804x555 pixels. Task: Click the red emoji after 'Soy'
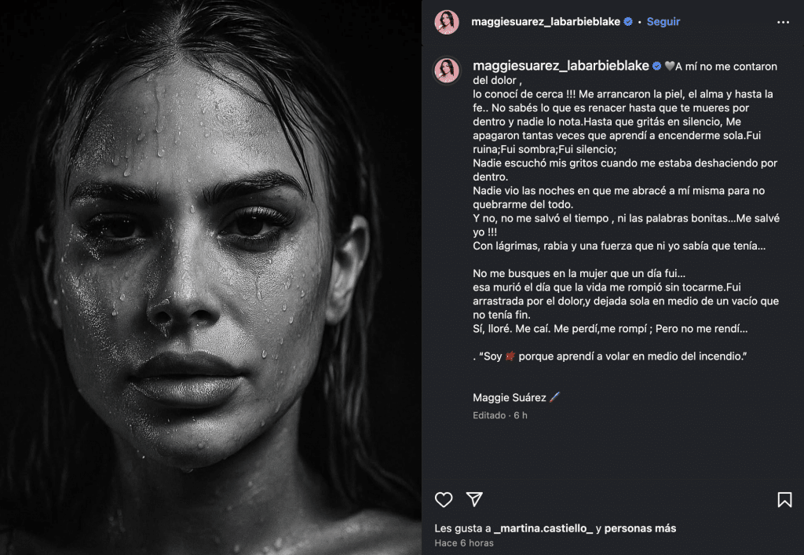510,356
